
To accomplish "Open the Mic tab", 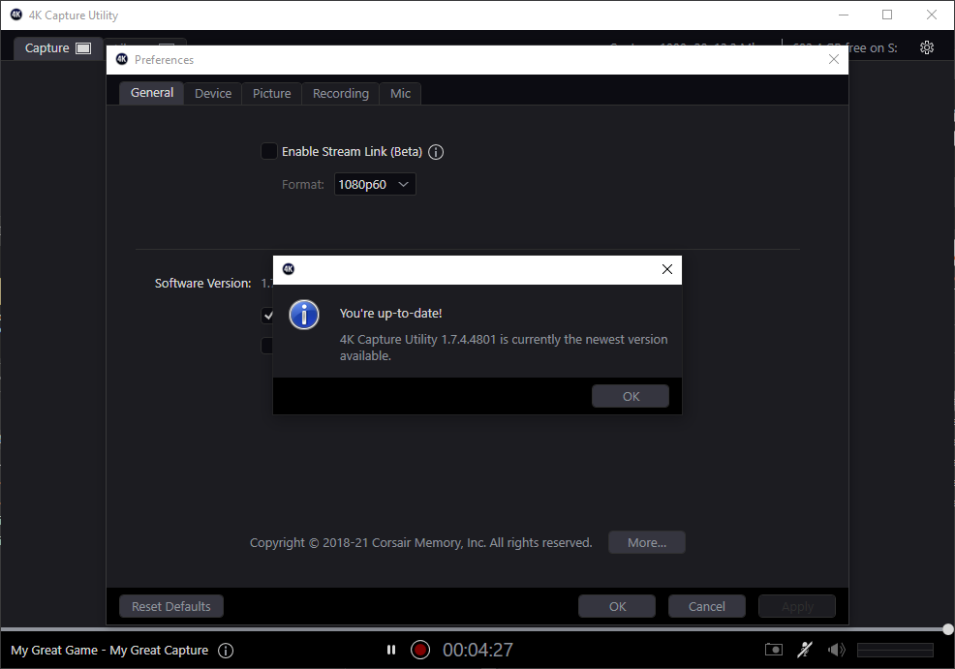I will click(400, 93).
